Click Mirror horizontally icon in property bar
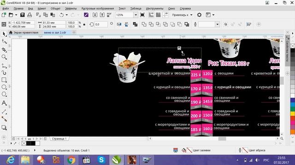Image resolution: width=295 pixels, height=165 pixels. tap(119, 24)
